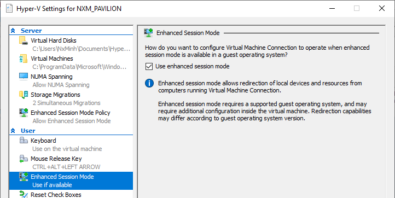395x198 pixels.
Task: Click the Virtual Machines folder icon
Action: coord(24,59)
